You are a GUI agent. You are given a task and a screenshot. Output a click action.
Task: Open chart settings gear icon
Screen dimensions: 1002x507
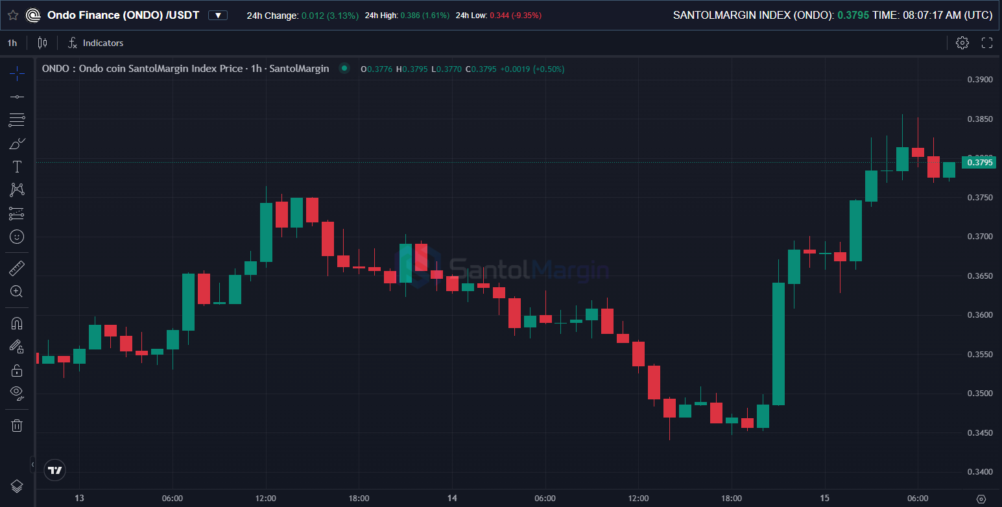click(962, 43)
